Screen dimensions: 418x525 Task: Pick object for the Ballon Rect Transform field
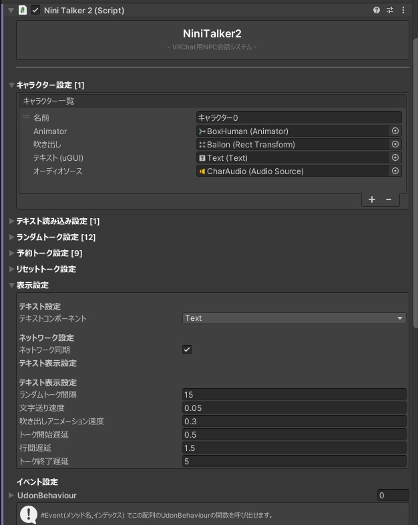click(x=395, y=144)
